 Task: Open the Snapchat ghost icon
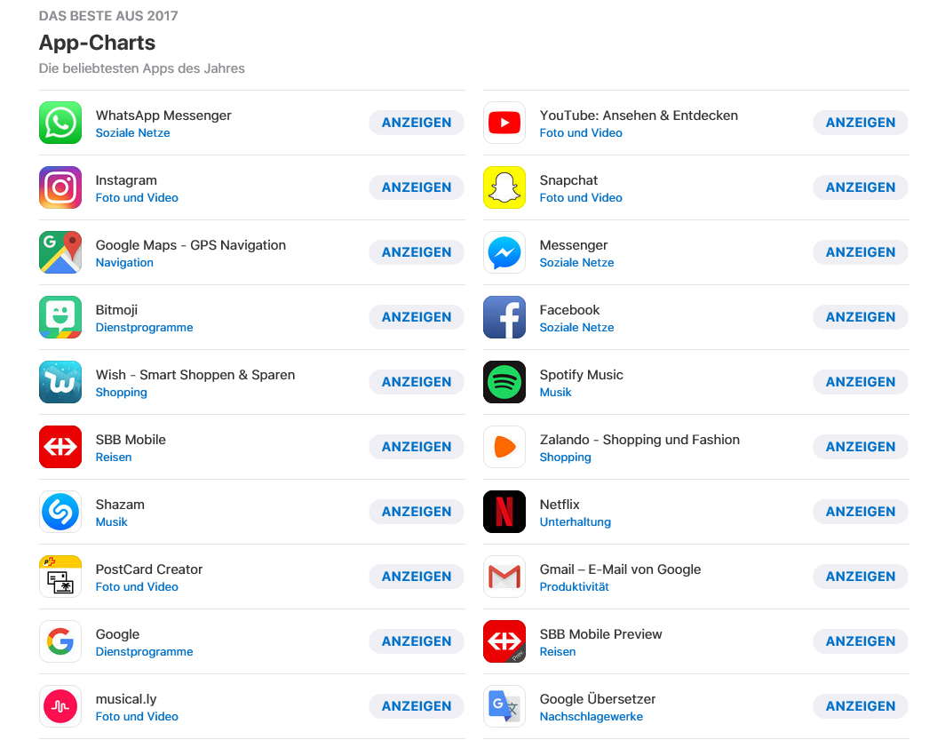(504, 187)
